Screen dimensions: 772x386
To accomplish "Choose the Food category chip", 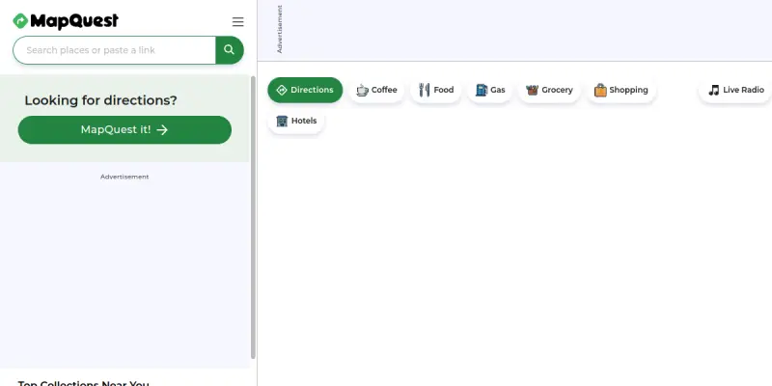I will [436, 90].
